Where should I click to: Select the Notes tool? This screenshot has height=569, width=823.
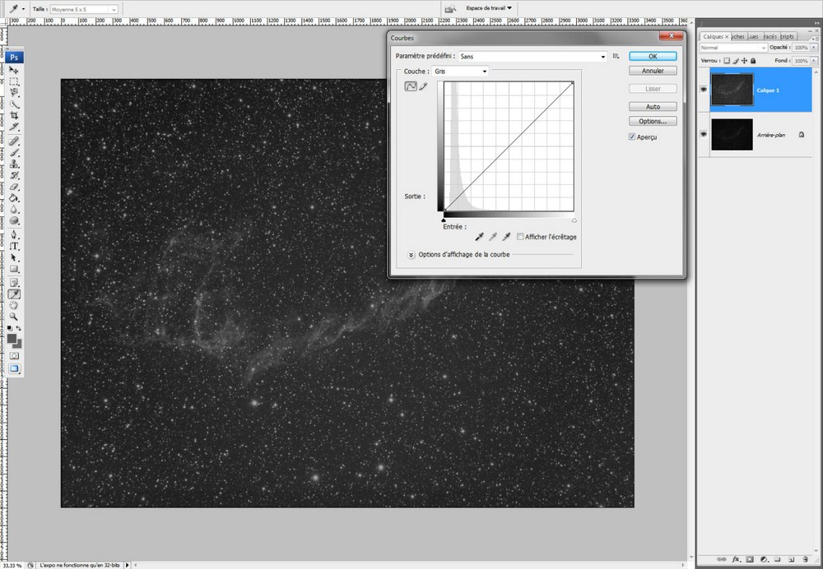coord(14,282)
